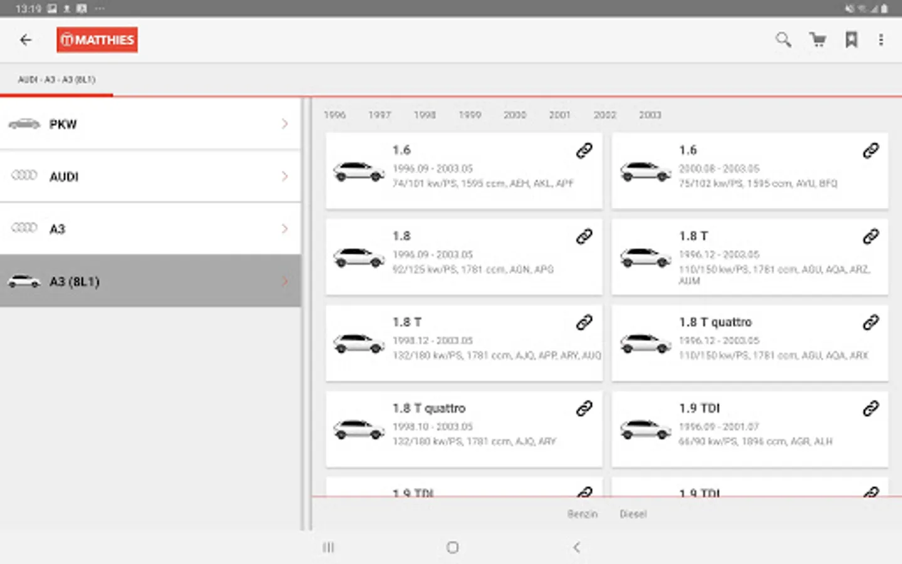Click the status bar clock showing 13:19
Screen dimensions: 902x564
(28, 9)
